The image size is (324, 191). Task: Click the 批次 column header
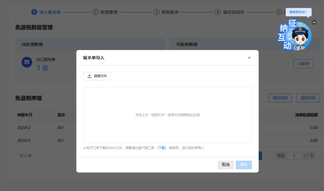(x=61, y=115)
